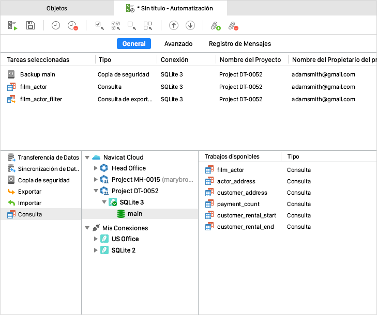This screenshot has width=377, height=315.
Task: Select customer_rental_end in available jobs
Action: click(288, 227)
